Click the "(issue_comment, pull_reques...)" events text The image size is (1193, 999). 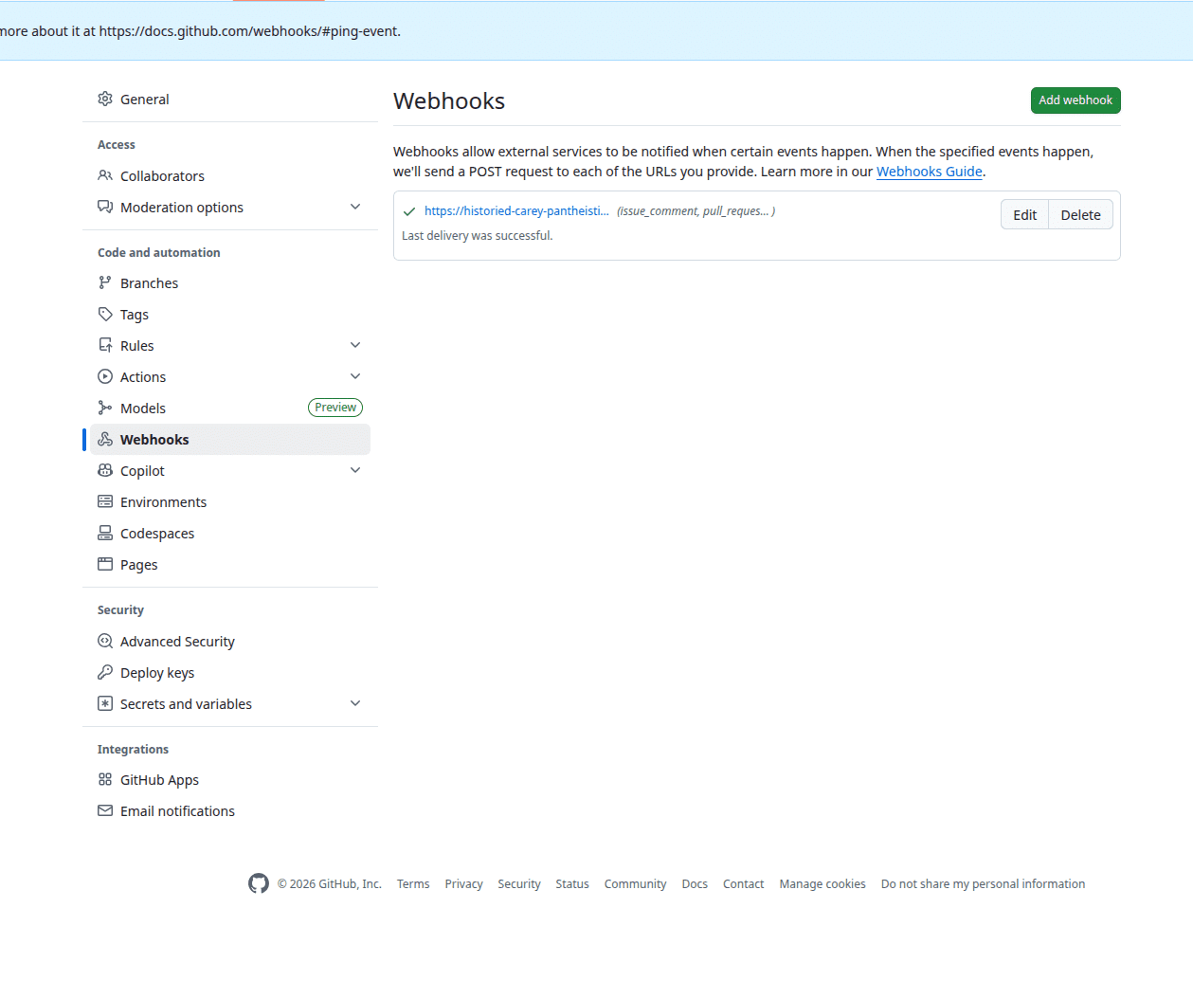tap(696, 211)
